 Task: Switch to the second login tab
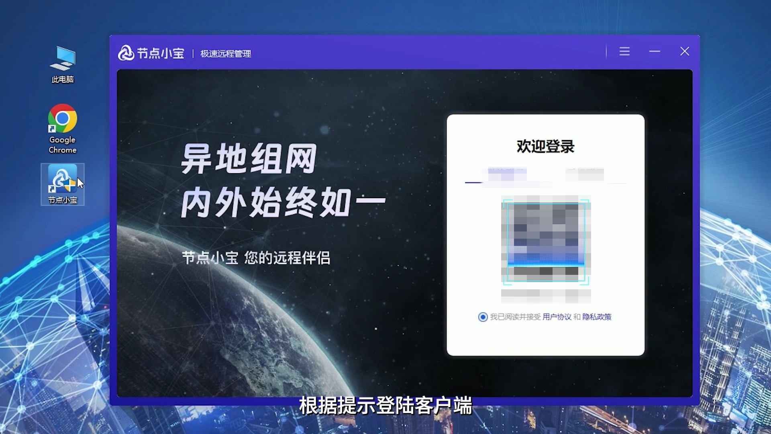tap(585, 174)
